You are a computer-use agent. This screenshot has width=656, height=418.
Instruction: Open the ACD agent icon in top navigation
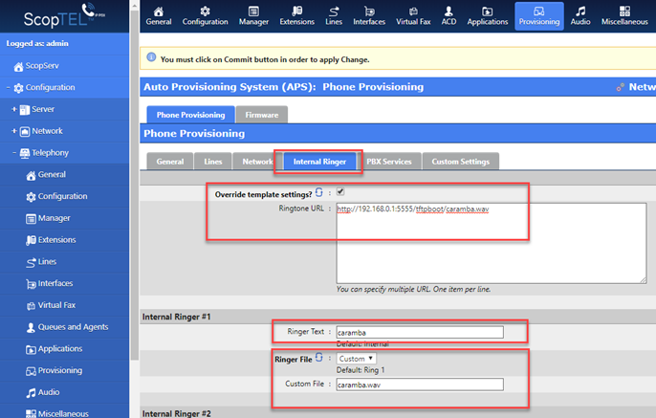[448, 11]
